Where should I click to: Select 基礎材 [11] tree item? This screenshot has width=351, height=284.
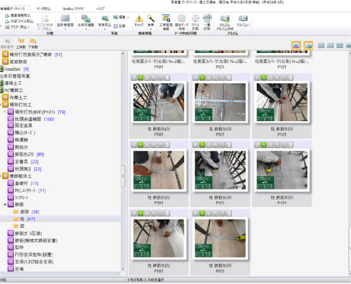23,183
